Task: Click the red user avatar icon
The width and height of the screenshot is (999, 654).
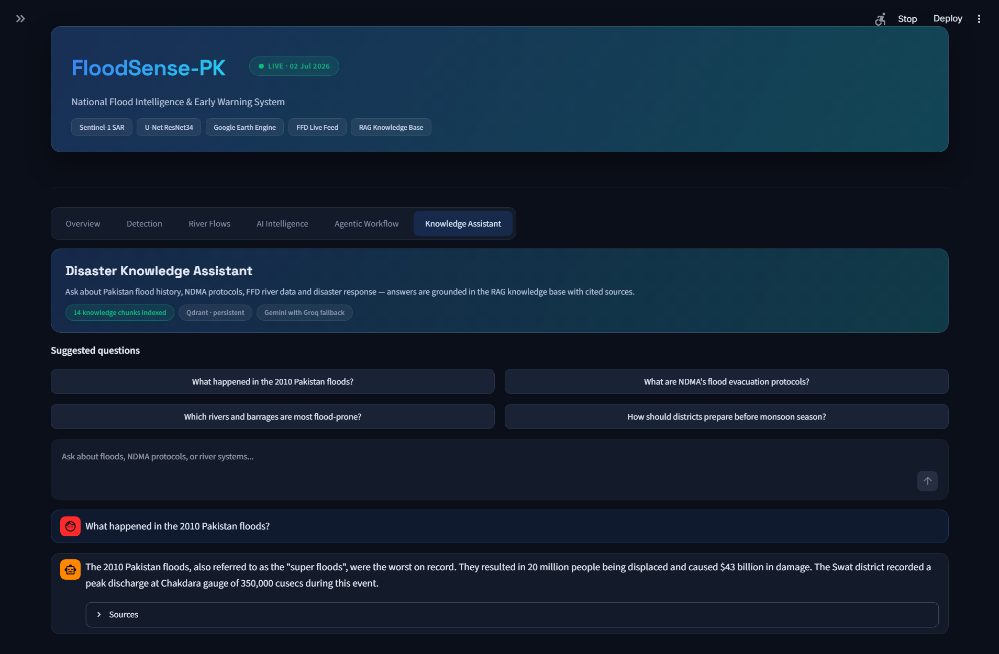Action: click(70, 526)
